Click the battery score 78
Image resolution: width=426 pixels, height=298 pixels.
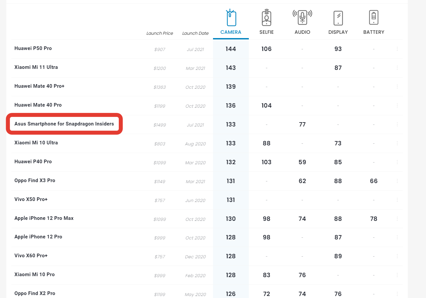click(x=374, y=219)
